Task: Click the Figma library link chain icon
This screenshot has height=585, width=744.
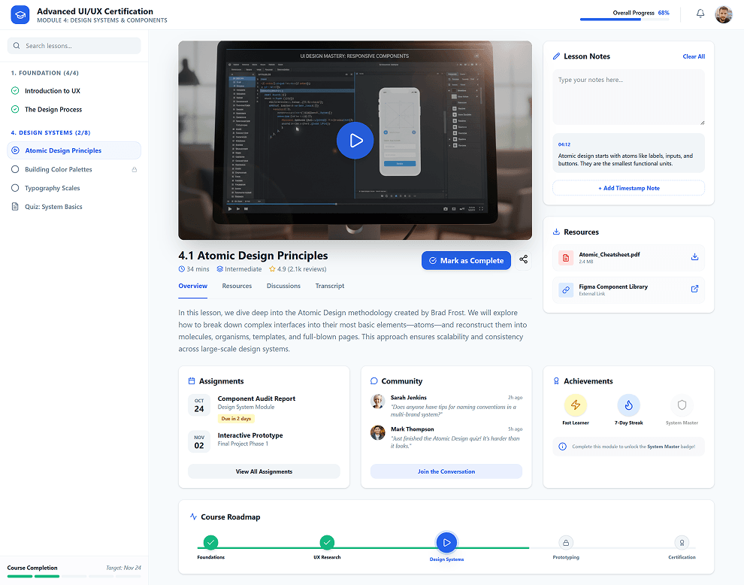Action: tap(566, 289)
